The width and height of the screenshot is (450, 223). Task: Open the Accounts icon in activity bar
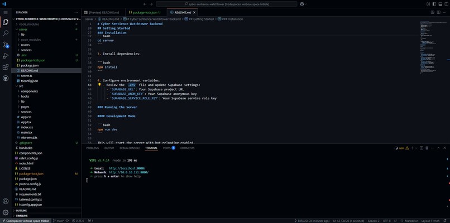tap(6, 201)
